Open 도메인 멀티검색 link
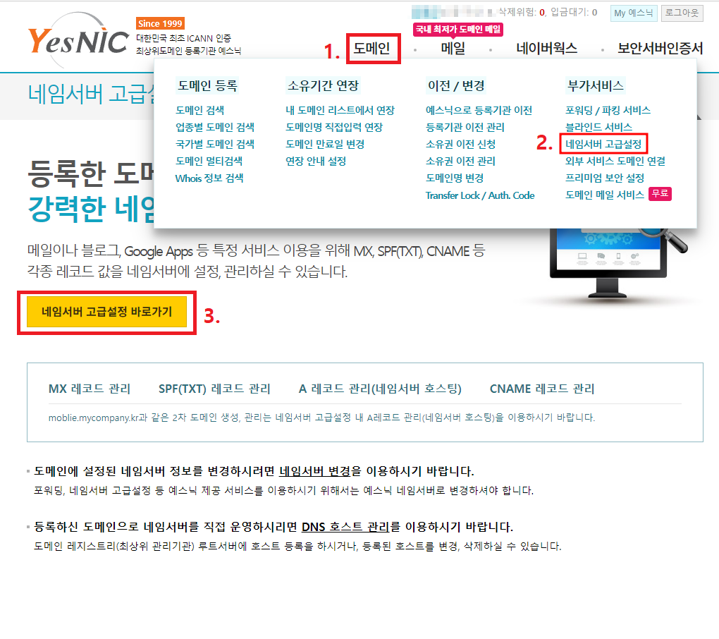 (209, 162)
